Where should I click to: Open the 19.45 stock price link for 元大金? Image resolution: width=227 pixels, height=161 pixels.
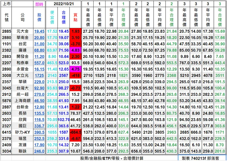point(39,31)
